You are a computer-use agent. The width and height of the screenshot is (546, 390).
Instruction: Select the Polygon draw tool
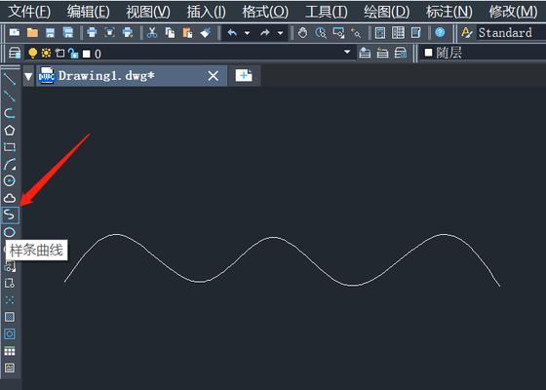(x=10, y=131)
